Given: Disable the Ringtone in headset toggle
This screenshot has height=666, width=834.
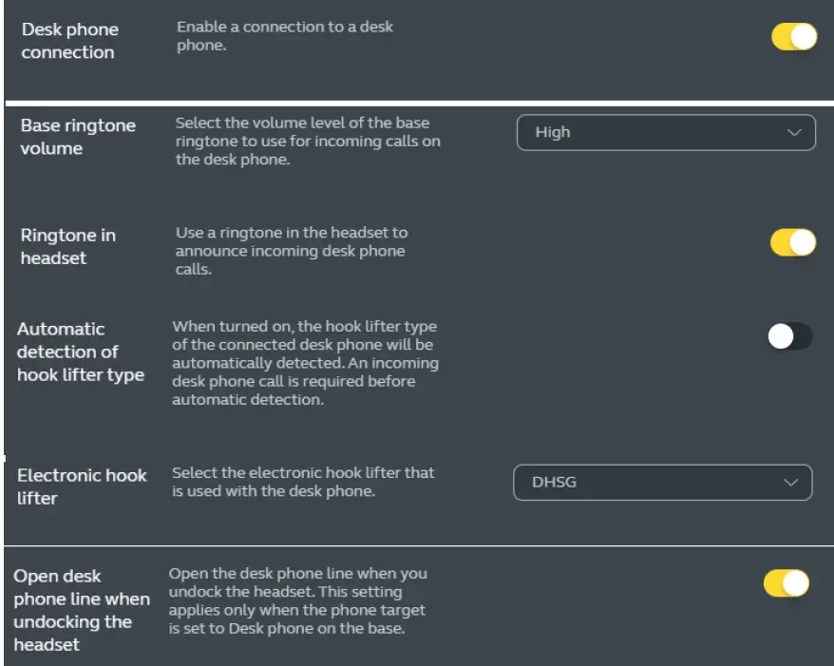Looking at the screenshot, I should pyautogui.click(x=792, y=242).
